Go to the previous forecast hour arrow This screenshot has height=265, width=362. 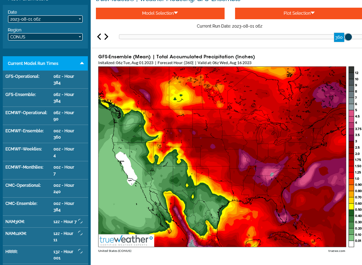click(99, 37)
